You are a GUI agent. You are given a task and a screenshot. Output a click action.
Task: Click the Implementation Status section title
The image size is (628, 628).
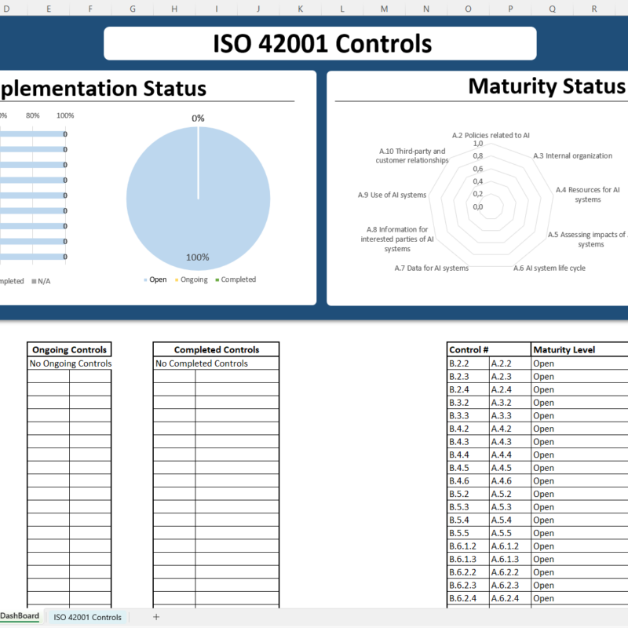click(x=102, y=89)
